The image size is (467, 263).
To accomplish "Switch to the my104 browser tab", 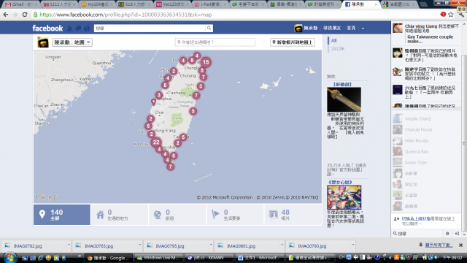I will (96, 4).
